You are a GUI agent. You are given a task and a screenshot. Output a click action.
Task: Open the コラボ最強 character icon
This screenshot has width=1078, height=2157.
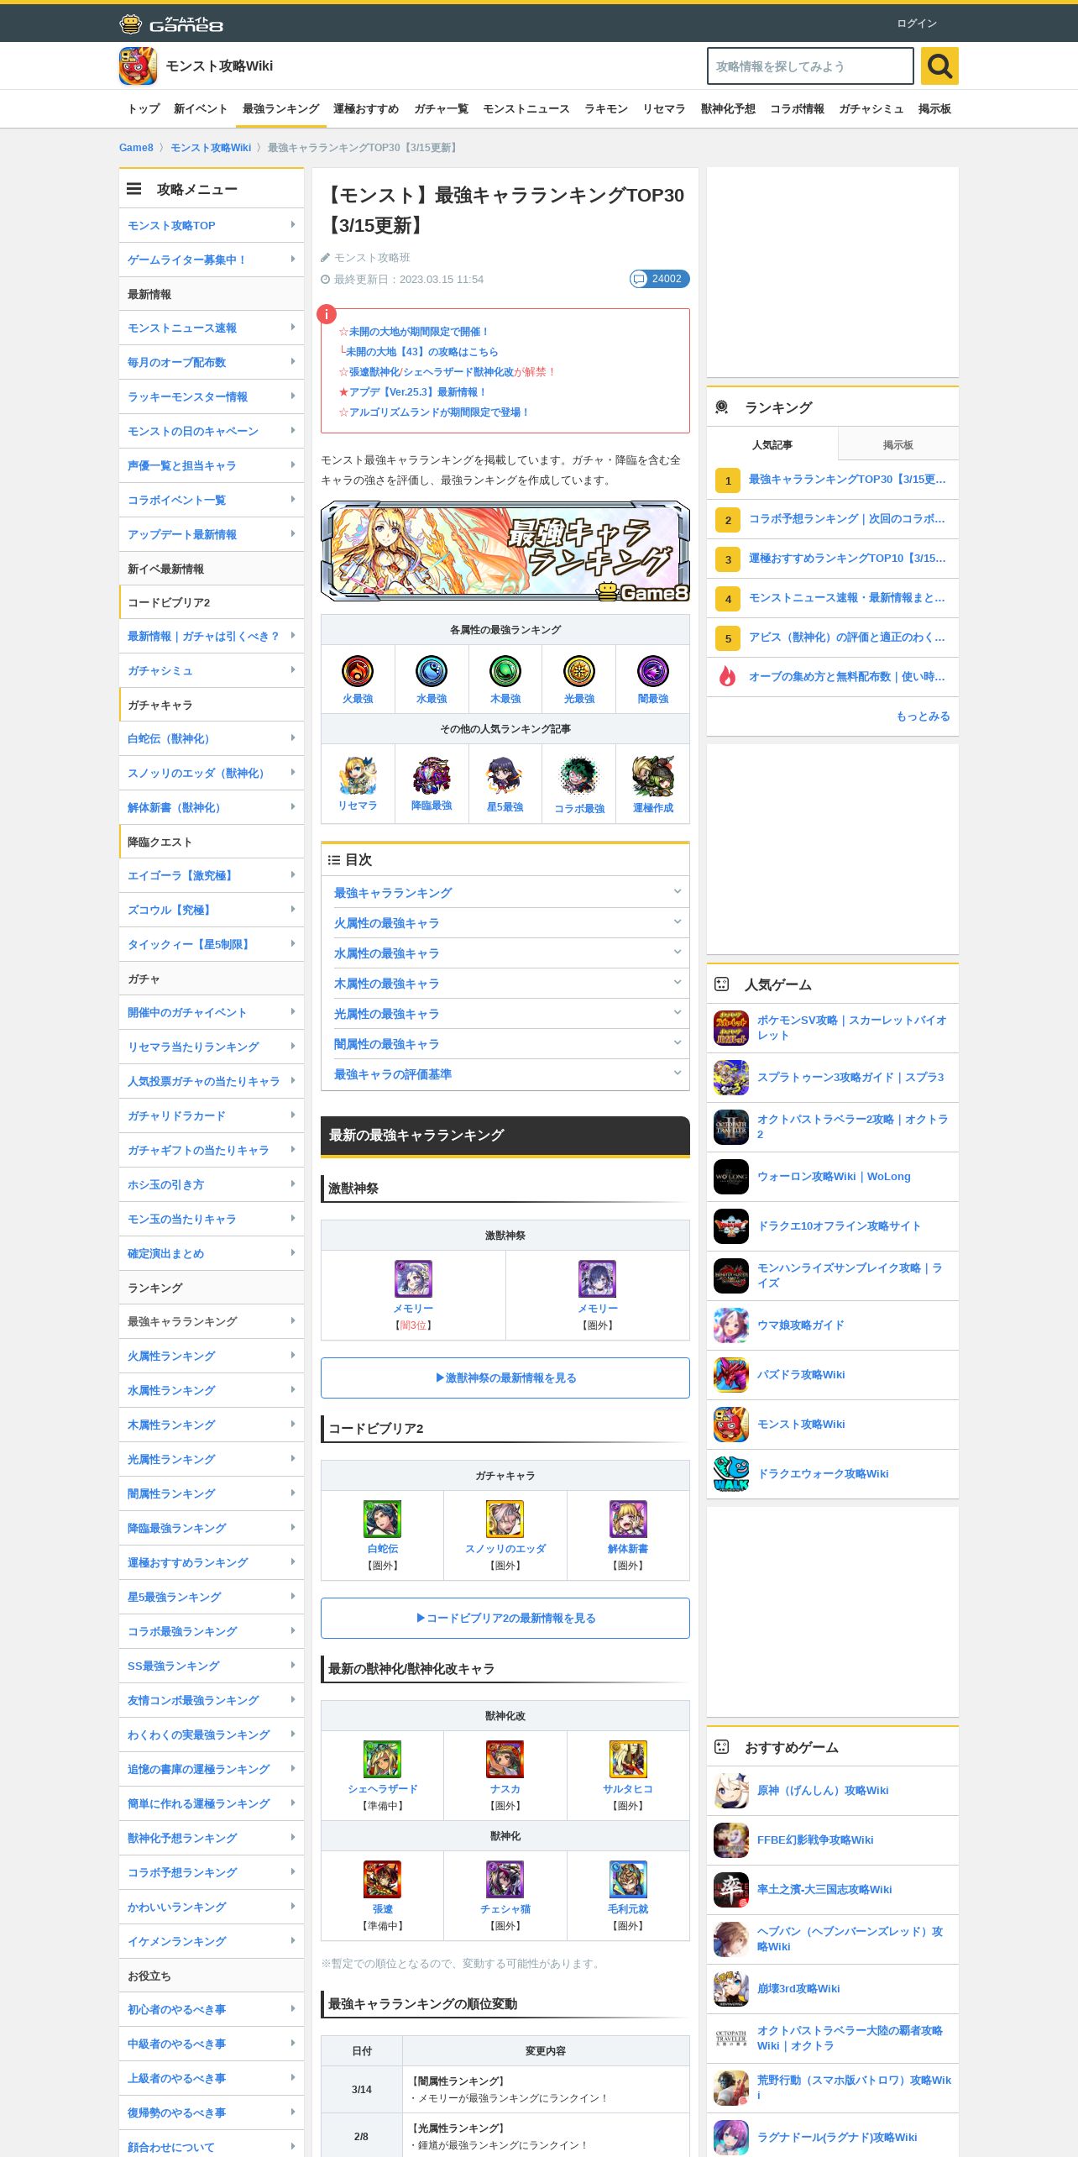click(x=579, y=776)
